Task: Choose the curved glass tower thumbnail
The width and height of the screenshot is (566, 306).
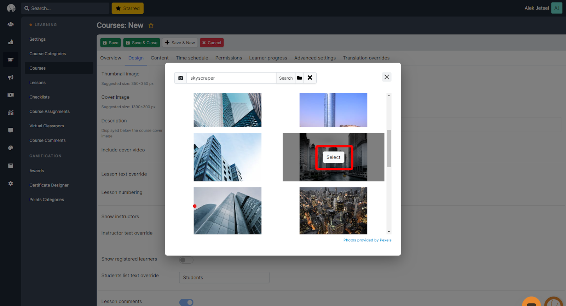Action: [x=227, y=211]
